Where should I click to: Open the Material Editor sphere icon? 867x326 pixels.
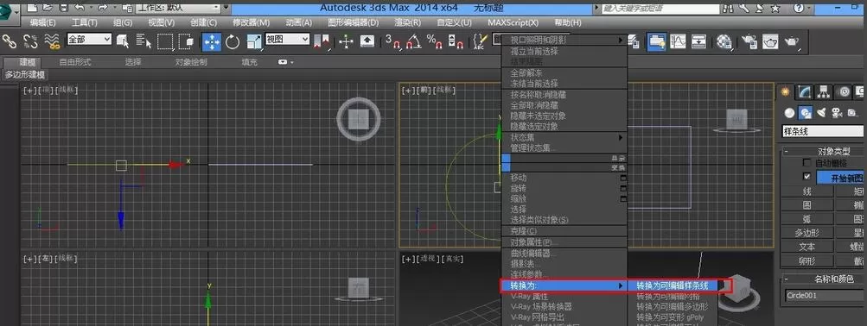(724, 41)
